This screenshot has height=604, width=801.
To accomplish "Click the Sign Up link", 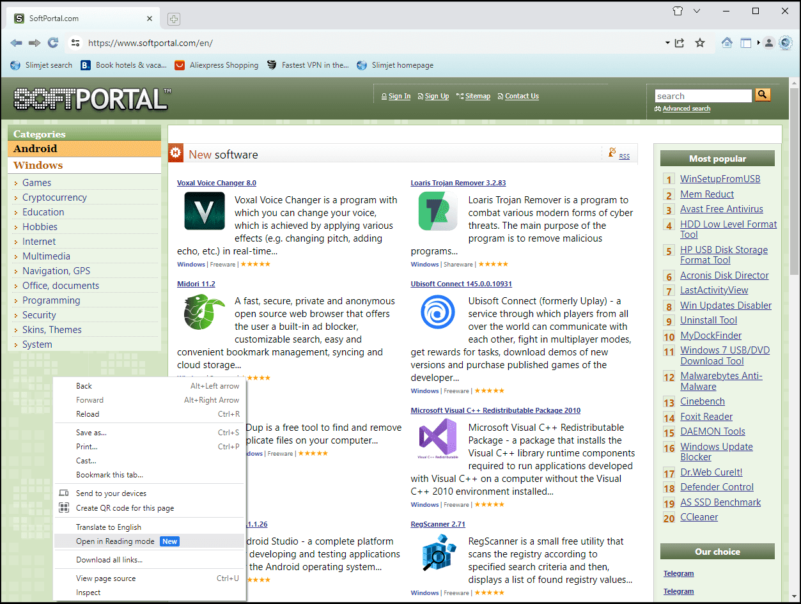I will click(x=437, y=97).
